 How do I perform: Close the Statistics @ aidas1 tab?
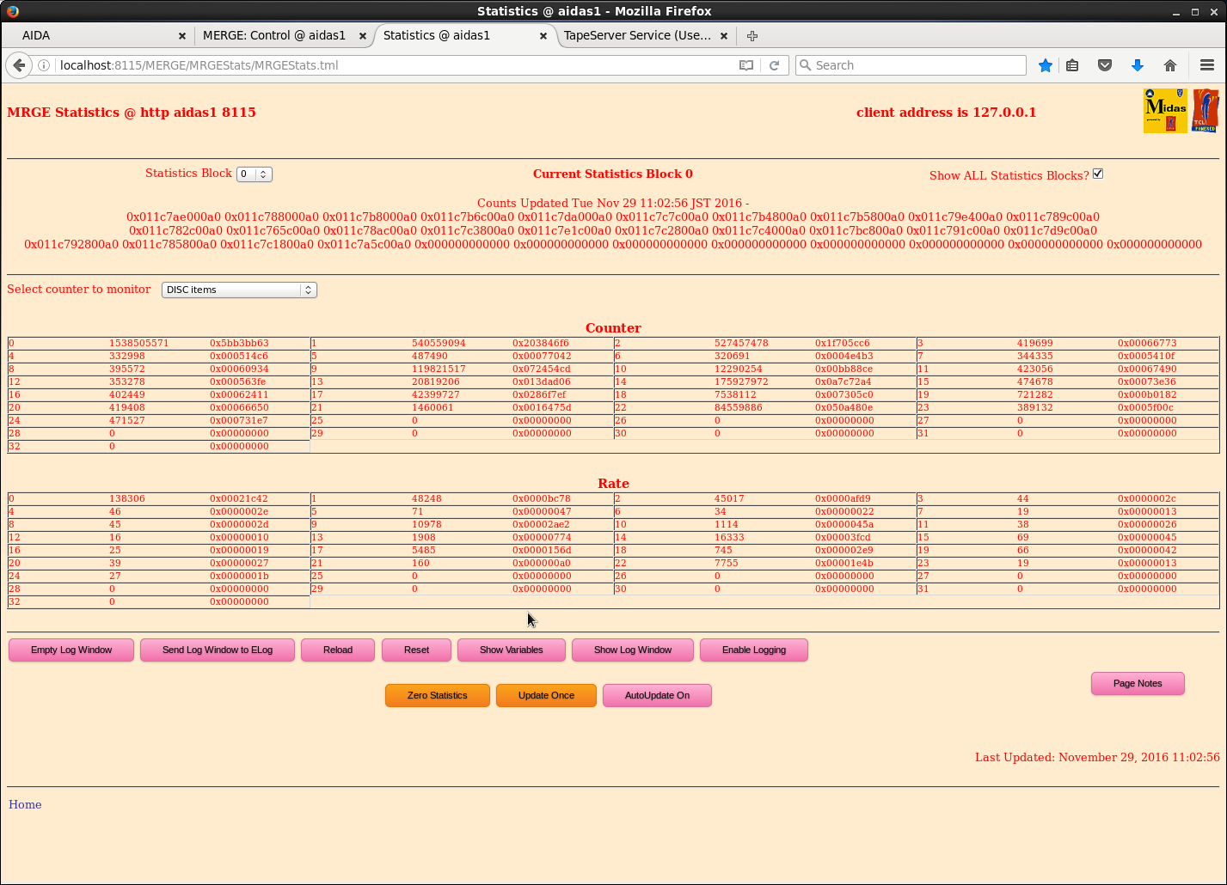tap(543, 36)
